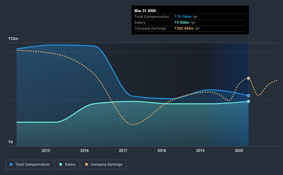Click the Company Earnings label in tooltip

pos(150,28)
